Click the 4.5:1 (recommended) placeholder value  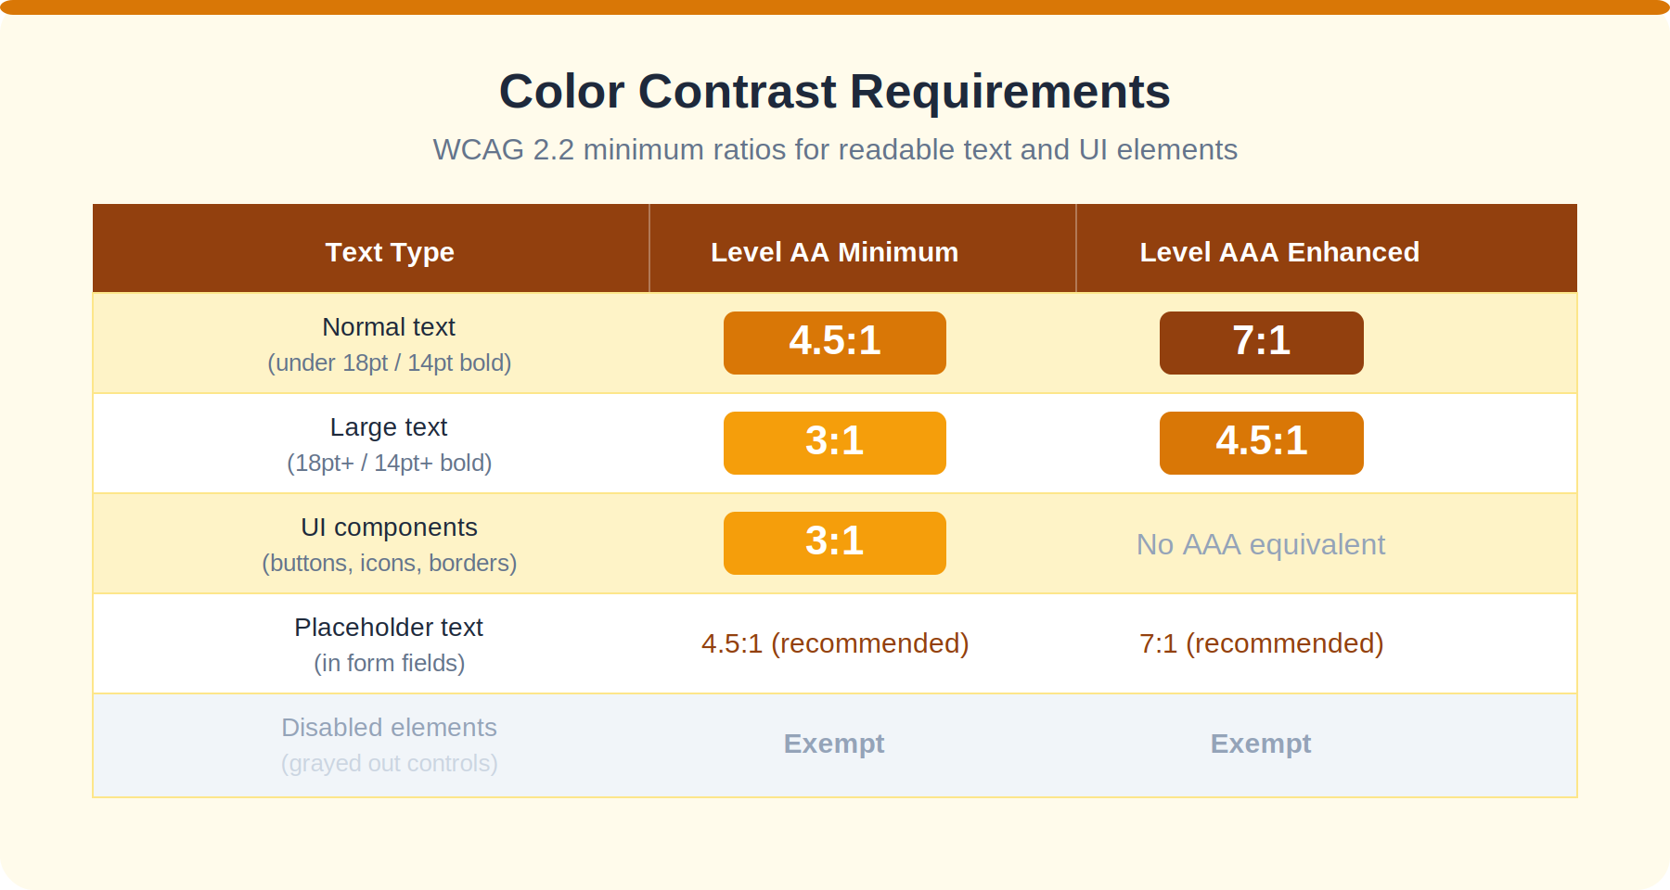[835, 643]
